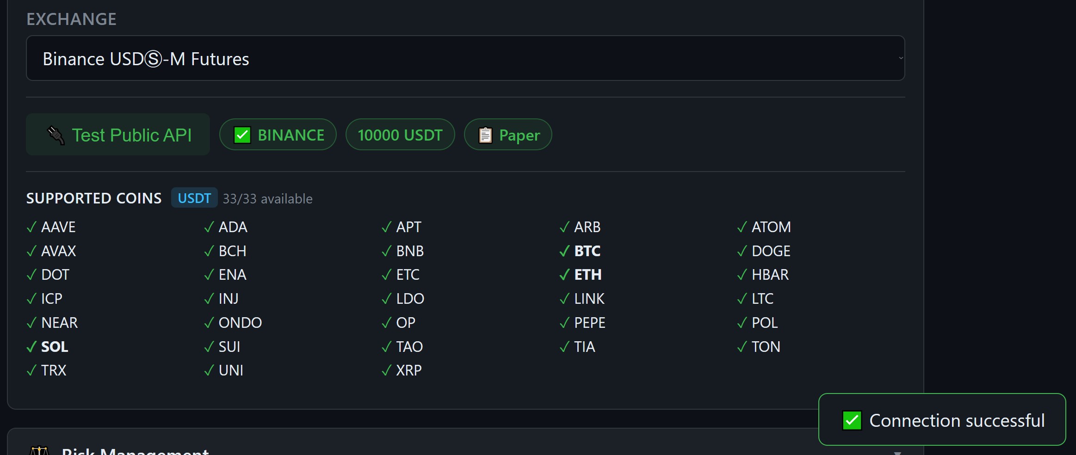
Task: Select the checkmark beside SOL
Action: point(31,346)
